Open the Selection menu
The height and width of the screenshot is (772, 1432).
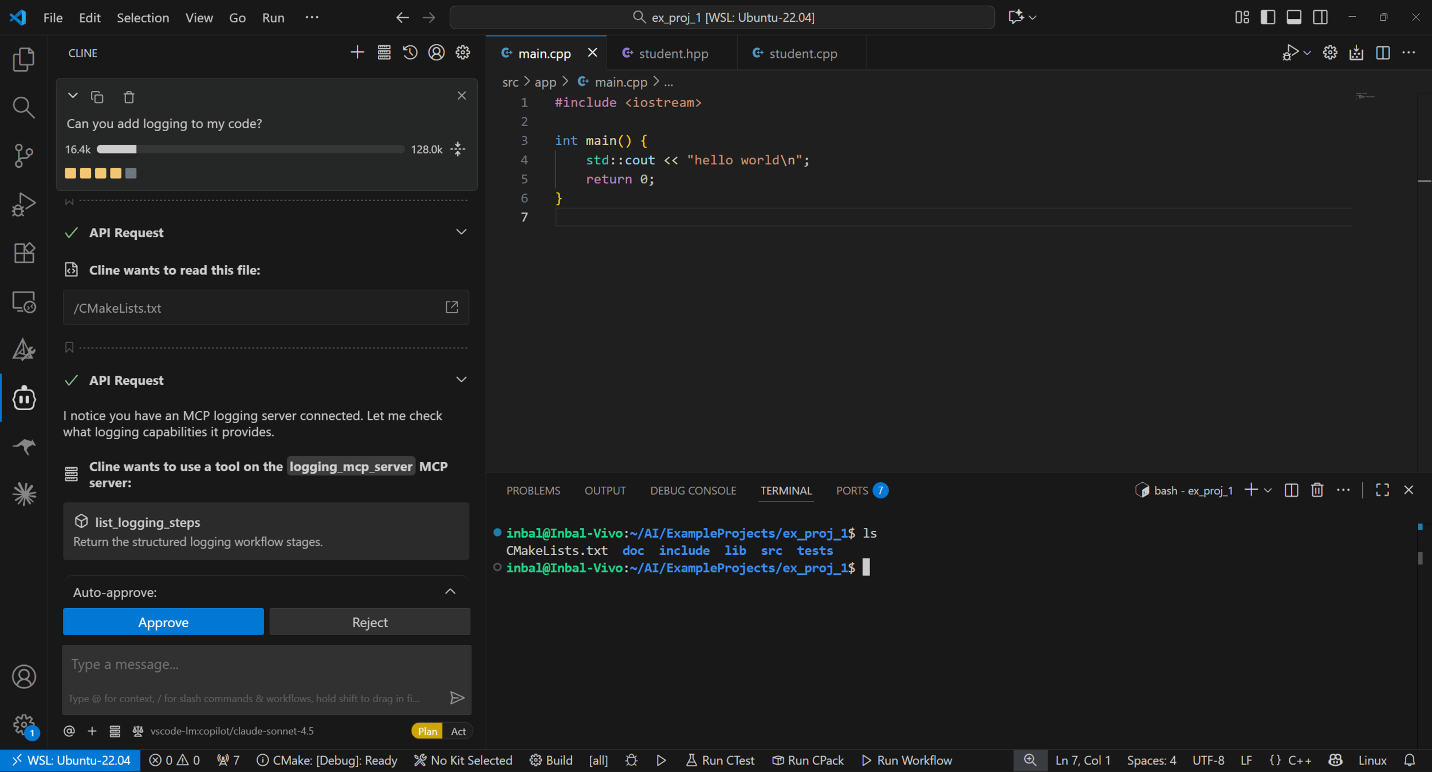pyautogui.click(x=143, y=17)
